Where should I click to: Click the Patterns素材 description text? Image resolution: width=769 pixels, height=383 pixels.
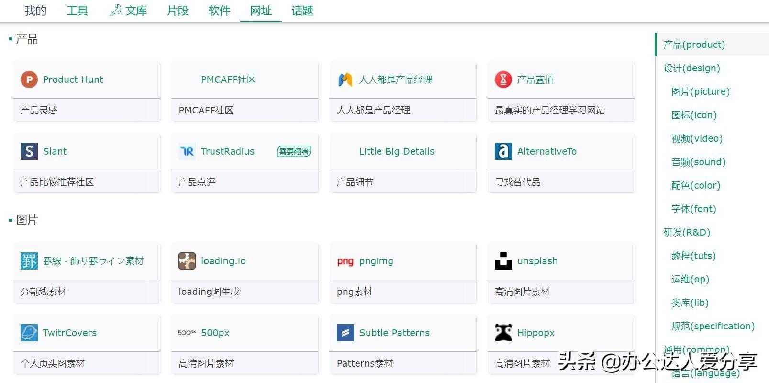(x=365, y=363)
